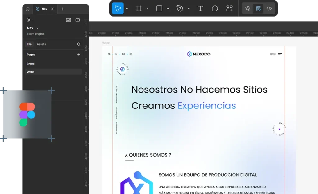Viewport: 318px width, 194px height.
Task: Open the Webs page
Action: (x=31, y=72)
